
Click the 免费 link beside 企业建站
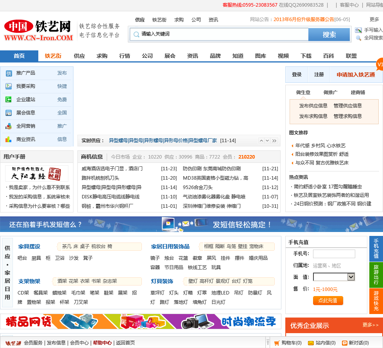[62, 100]
